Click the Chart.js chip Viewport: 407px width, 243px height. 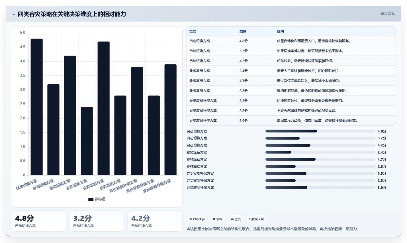[197, 219]
